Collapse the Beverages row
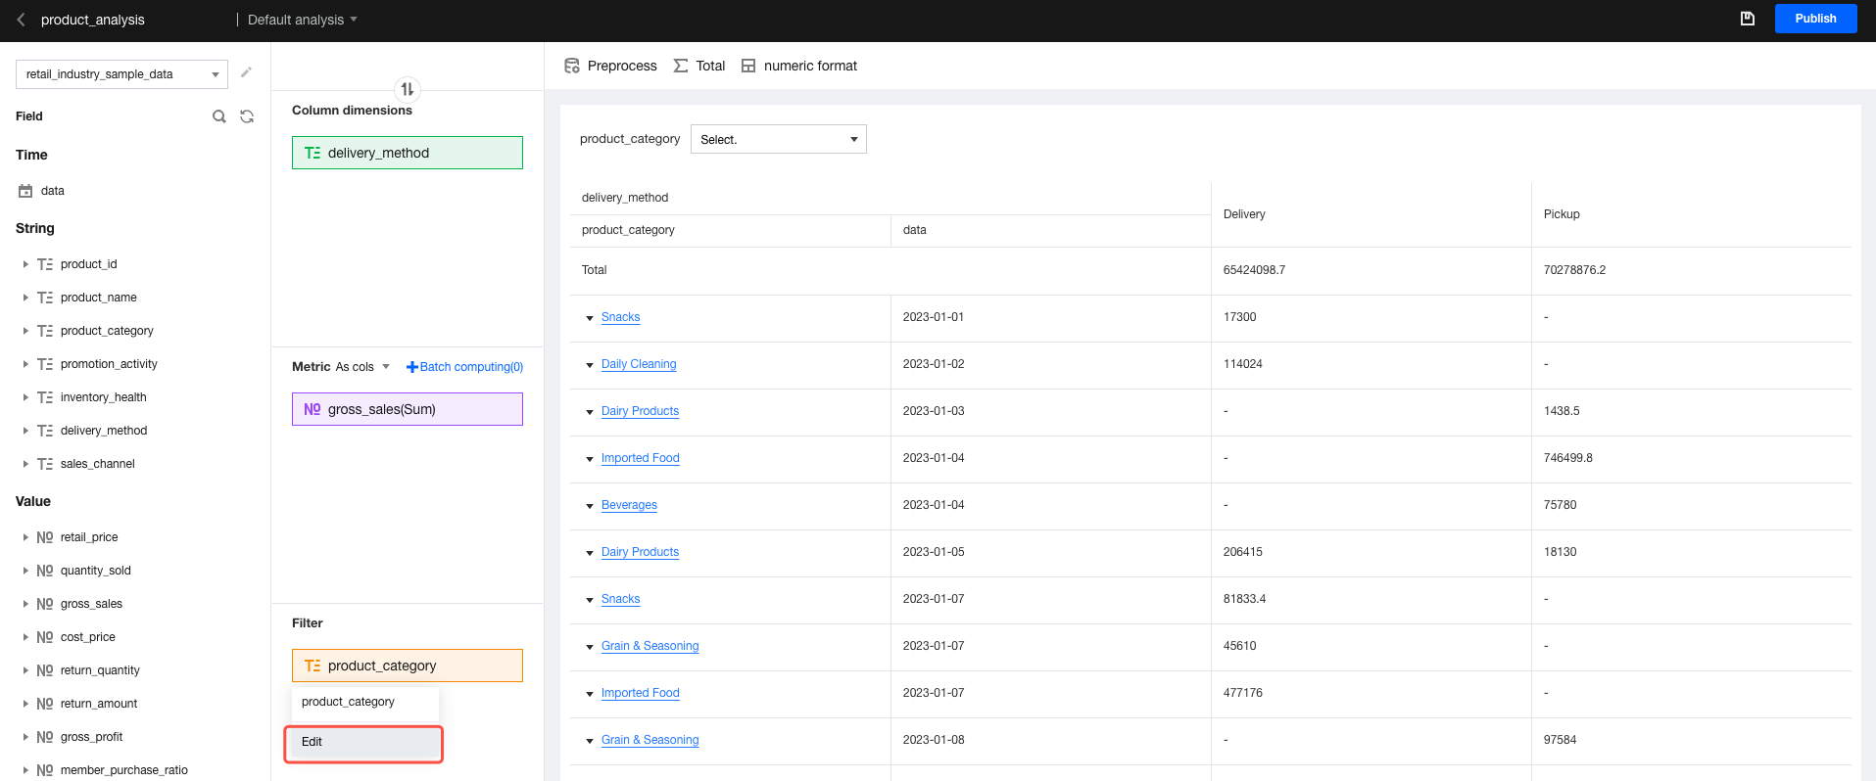1876x781 pixels. tap(590, 506)
